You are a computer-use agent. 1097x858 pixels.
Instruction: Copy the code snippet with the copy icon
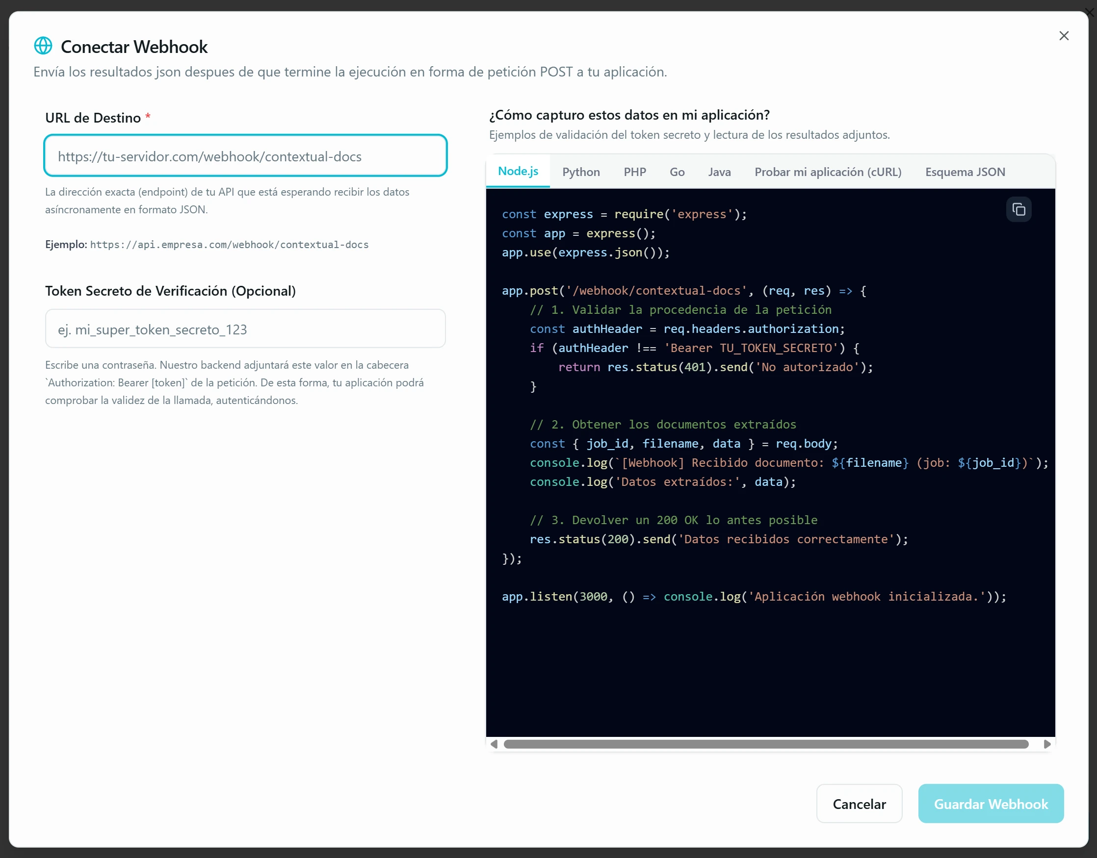(x=1019, y=209)
